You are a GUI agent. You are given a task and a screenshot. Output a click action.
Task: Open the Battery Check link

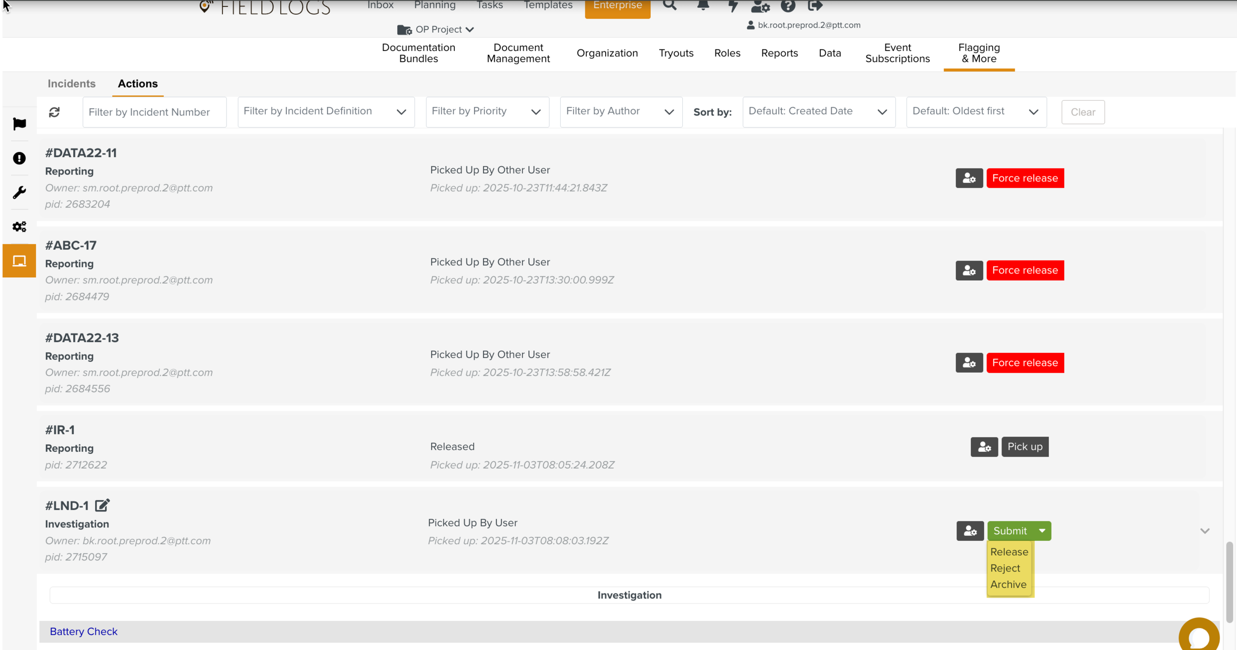(x=84, y=632)
